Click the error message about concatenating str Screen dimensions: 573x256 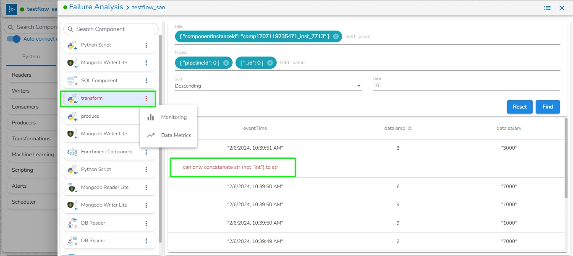click(x=230, y=167)
